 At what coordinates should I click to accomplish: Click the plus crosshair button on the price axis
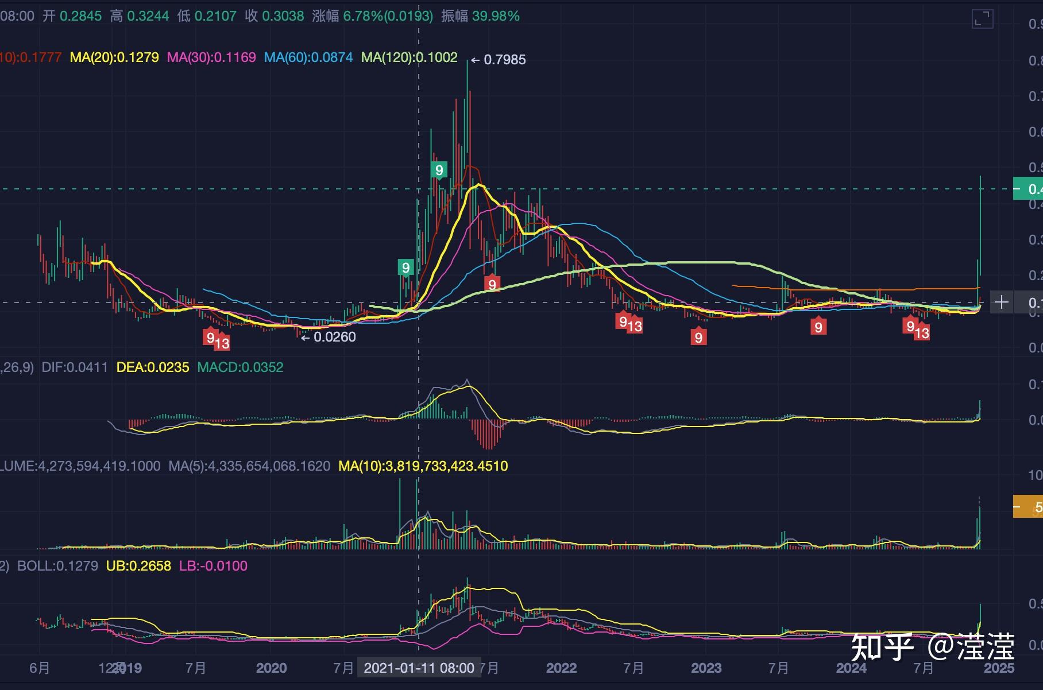tap(1002, 302)
